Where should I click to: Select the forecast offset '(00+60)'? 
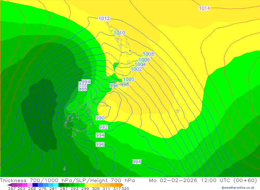[245, 180]
